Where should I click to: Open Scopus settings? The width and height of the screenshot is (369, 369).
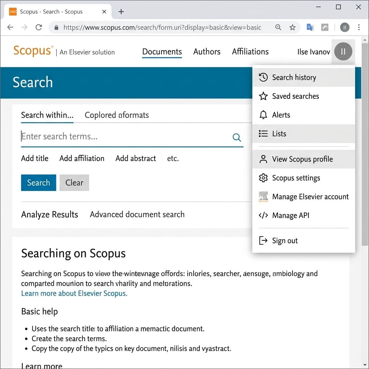click(x=303, y=178)
